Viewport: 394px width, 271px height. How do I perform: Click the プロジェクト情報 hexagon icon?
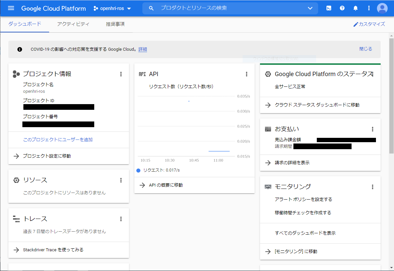16,74
